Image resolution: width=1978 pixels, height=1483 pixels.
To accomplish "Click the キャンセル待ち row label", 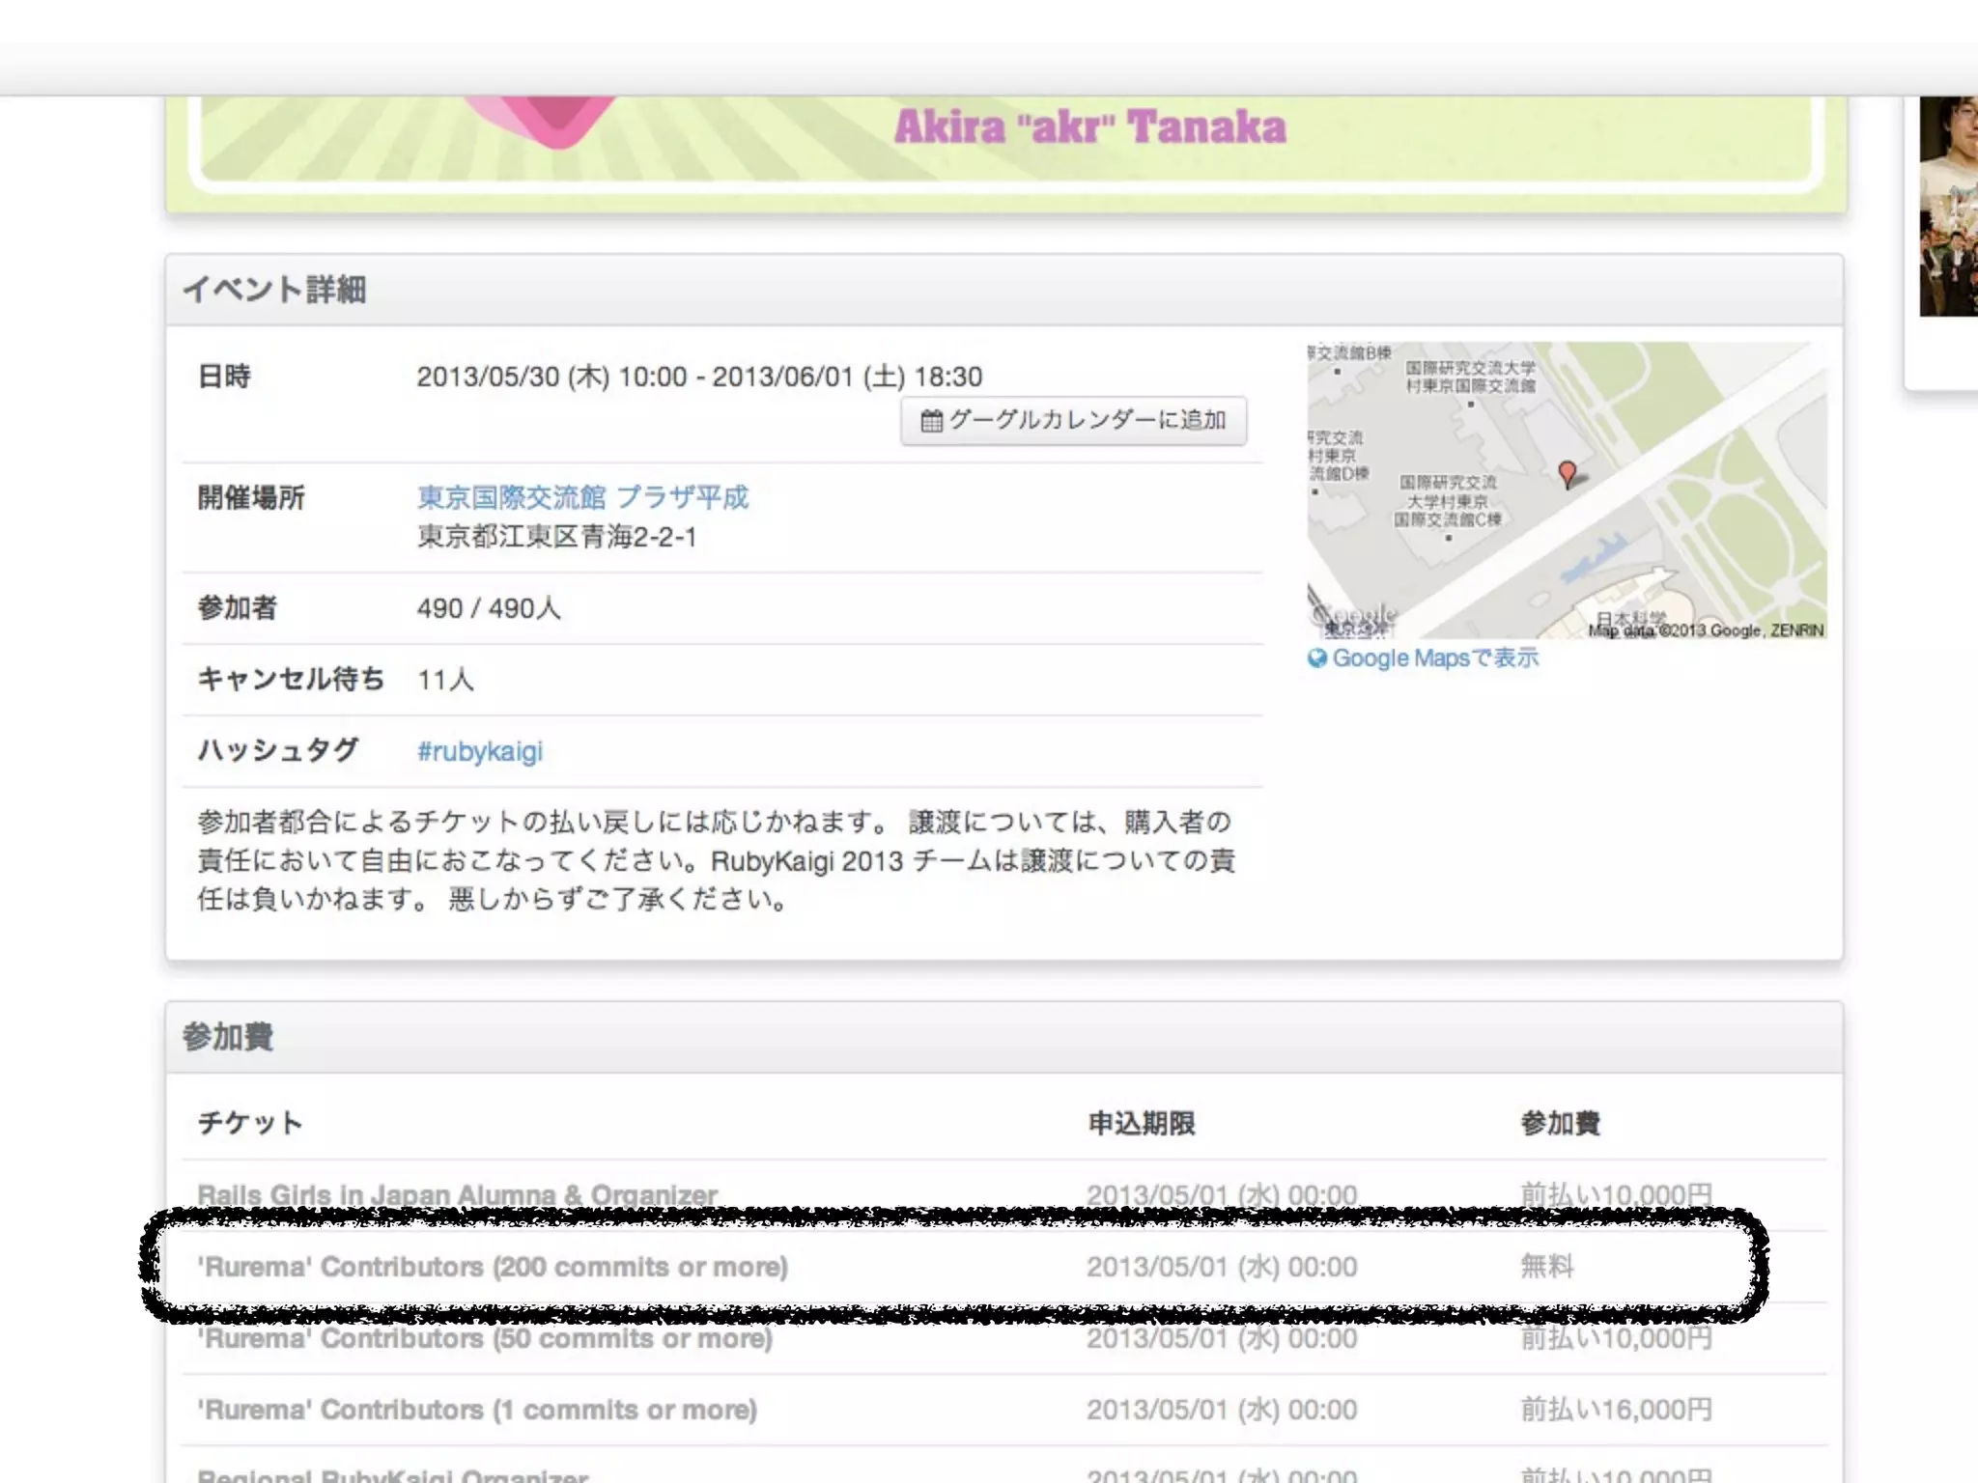I will tap(291, 679).
